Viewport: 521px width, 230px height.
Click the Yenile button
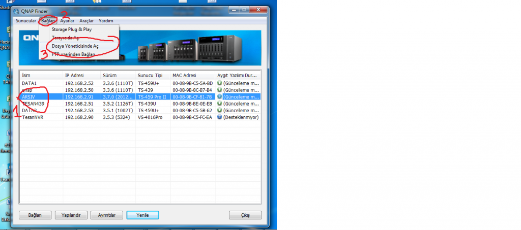tap(142, 215)
